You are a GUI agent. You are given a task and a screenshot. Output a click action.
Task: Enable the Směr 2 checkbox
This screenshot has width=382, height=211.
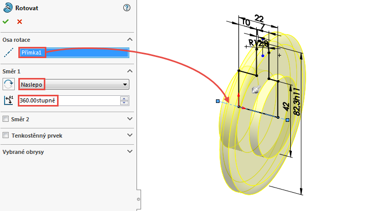click(6, 119)
